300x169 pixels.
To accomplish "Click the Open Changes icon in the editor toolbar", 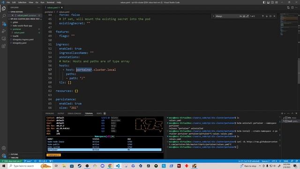I will (x=288, y=8).
